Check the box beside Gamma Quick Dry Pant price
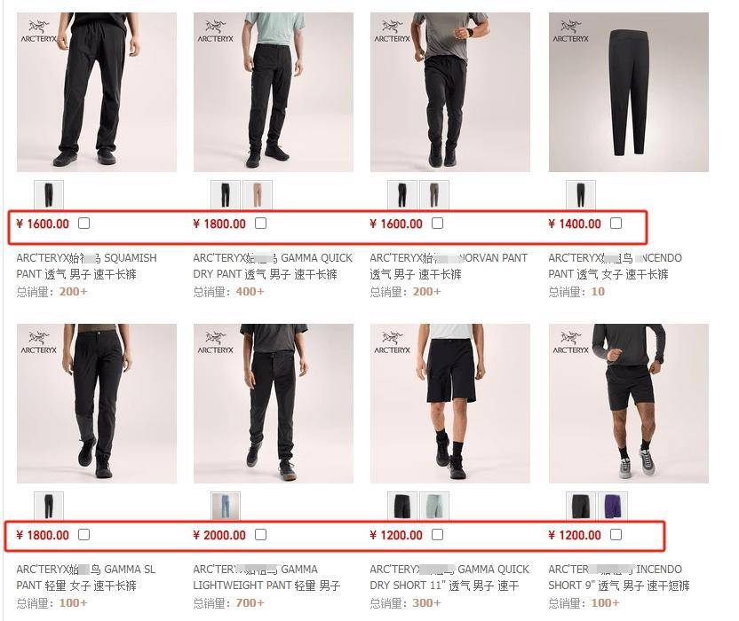The image size is (739, 621). [x=260, y=223]
